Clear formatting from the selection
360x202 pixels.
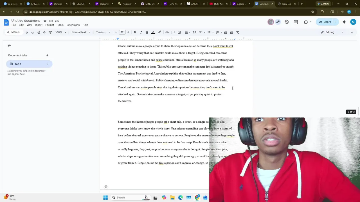[238, 32]
